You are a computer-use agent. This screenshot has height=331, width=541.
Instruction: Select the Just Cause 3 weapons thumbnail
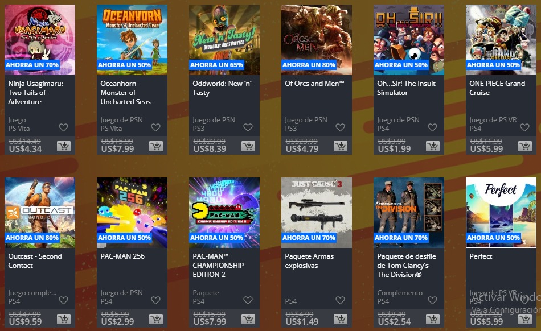point(317,213)
